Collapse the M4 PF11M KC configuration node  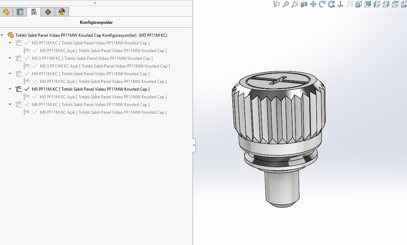coord(10,73)
